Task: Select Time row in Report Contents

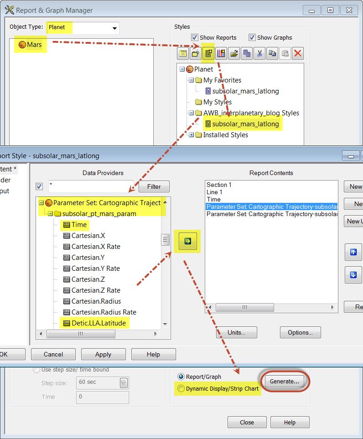Action: (214, 199)
